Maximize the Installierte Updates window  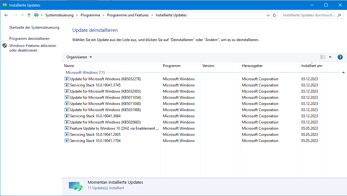(x=326, y=5)
